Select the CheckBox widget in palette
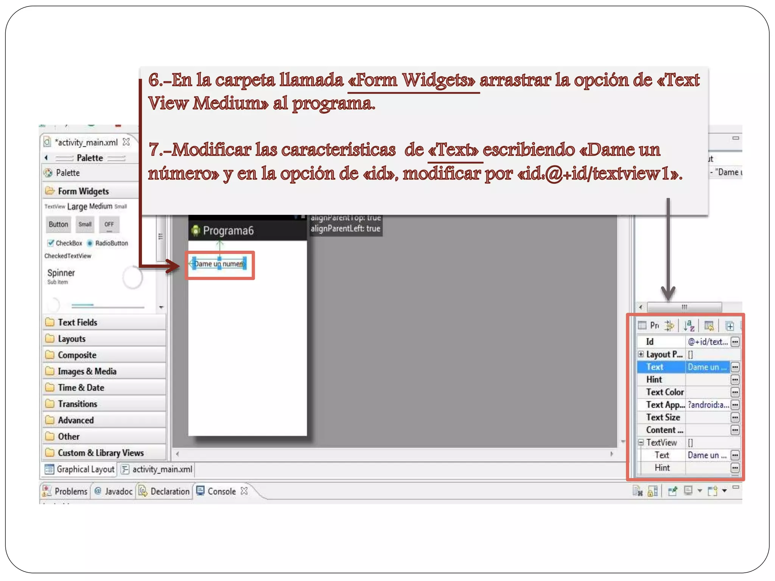 (x=65, y=243)
